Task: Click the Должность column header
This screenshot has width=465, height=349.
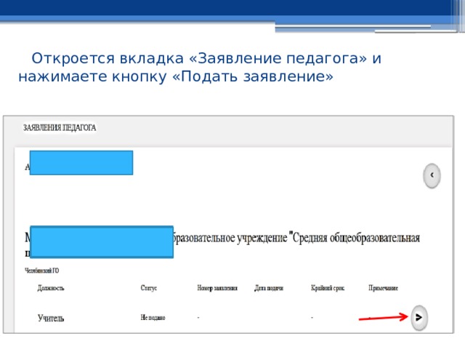Action: [51, 288]
